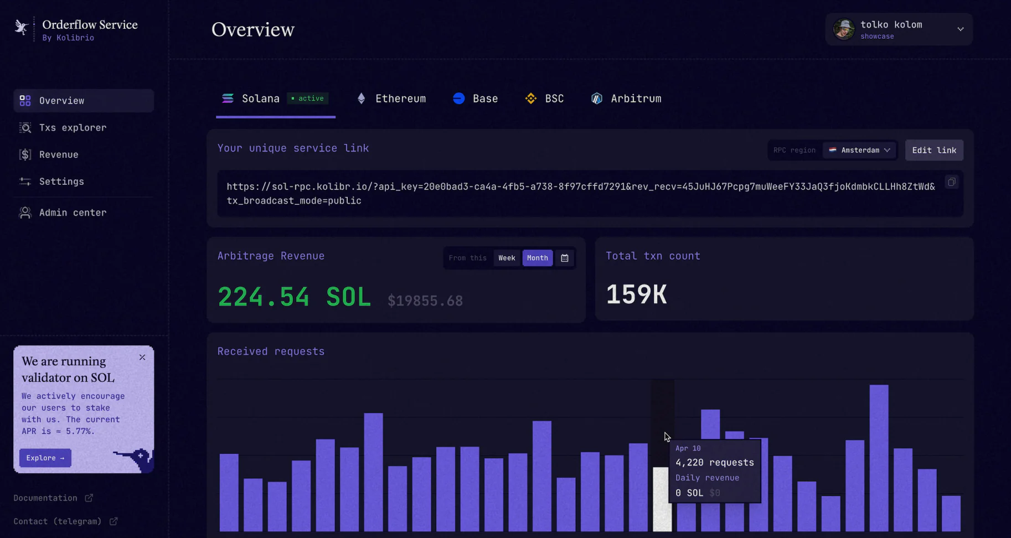Open the Amsterdam RPC region dropdown
1011x538 pixels.
(859, 150)
